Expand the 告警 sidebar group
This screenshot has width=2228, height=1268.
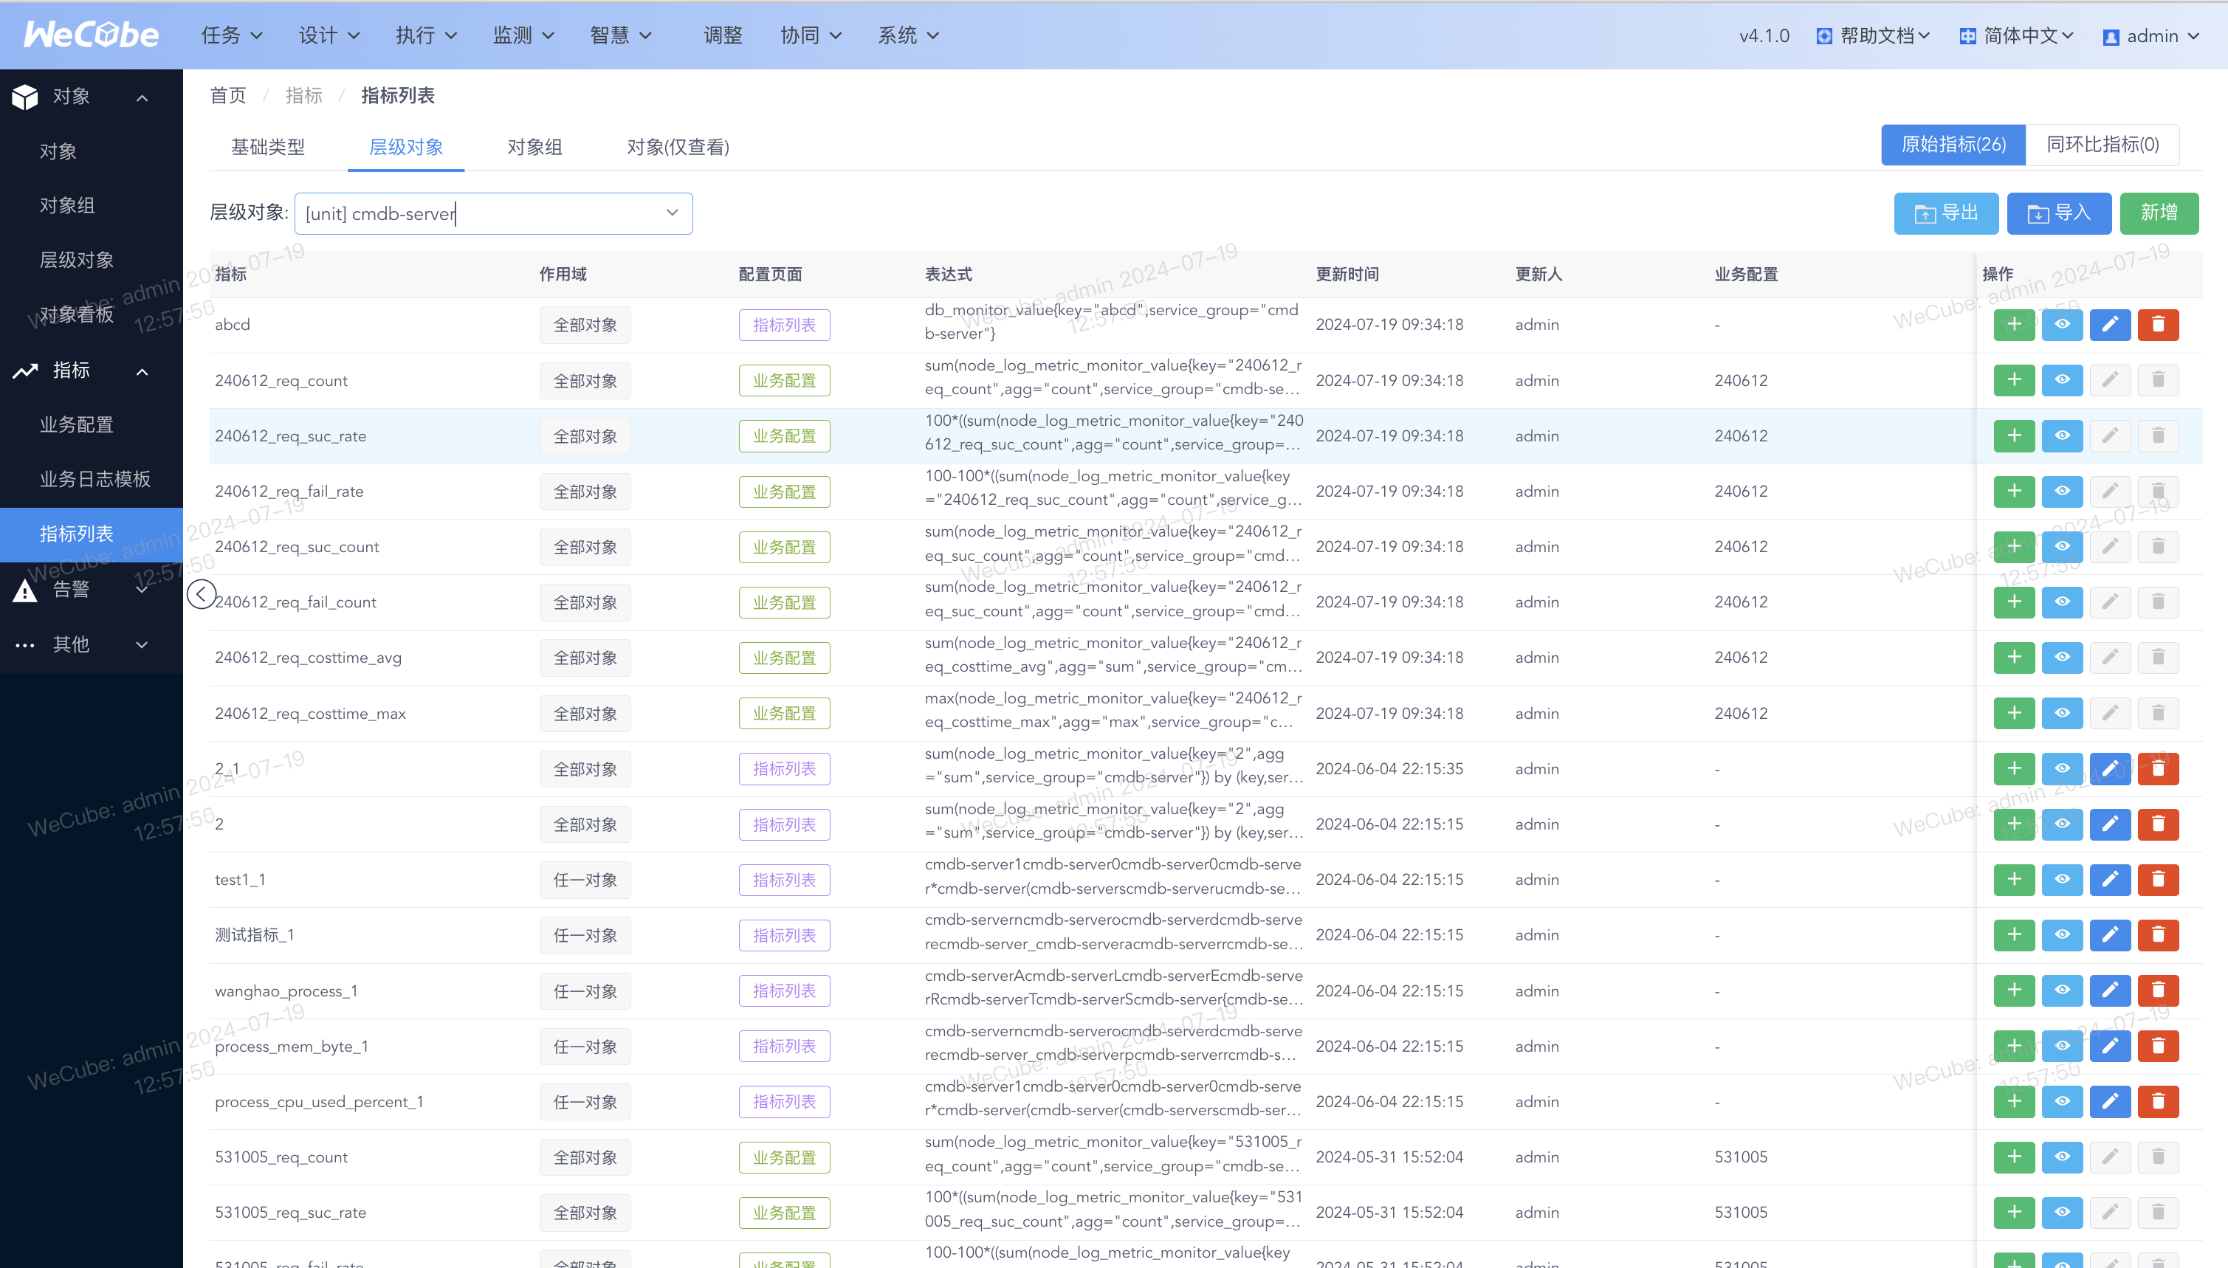tap(92, 590)
